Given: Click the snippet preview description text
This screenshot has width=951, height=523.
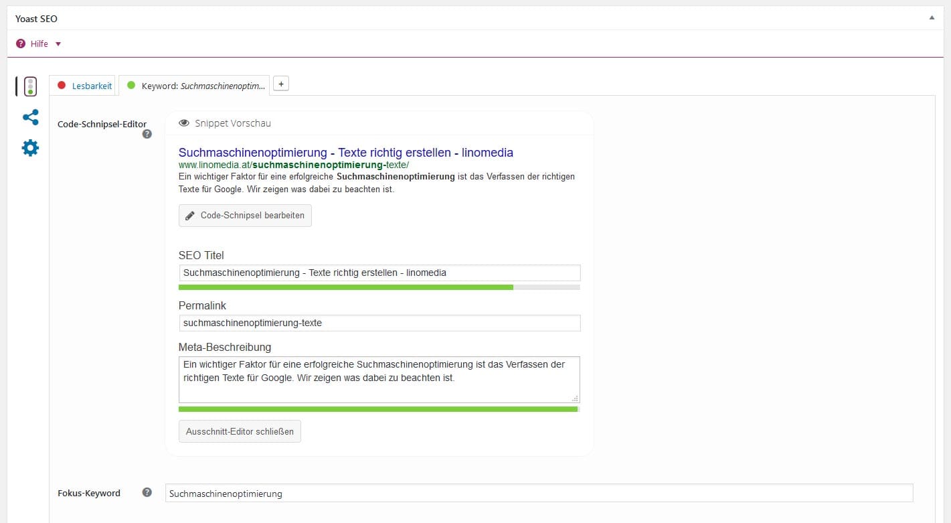Looking at the screenshot, I should pos(377,183).
